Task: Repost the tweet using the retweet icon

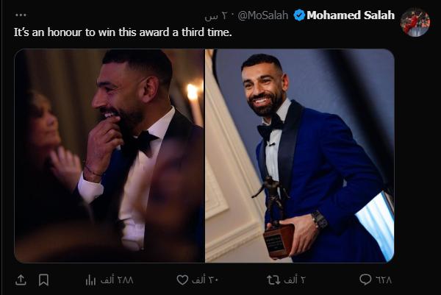Action: (x=273, y=280)
